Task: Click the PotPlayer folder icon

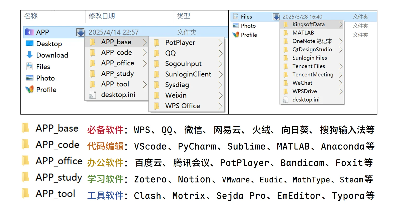Action: click(x=157, y=43)
